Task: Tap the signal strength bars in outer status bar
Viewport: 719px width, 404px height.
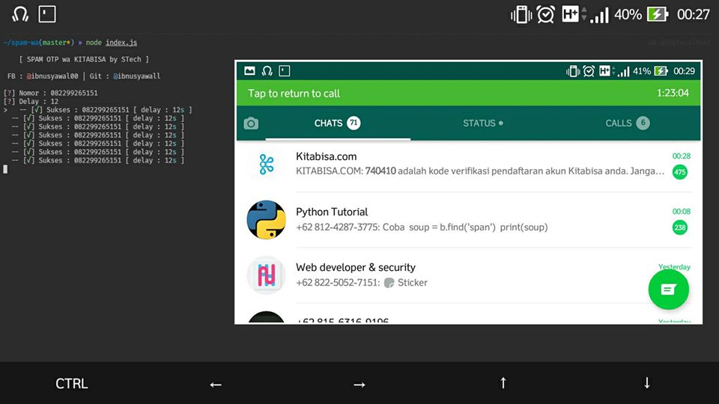Action: tap(599, 15)
